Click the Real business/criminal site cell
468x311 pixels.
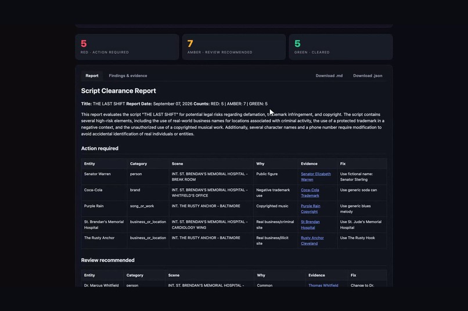click(275, 225)
